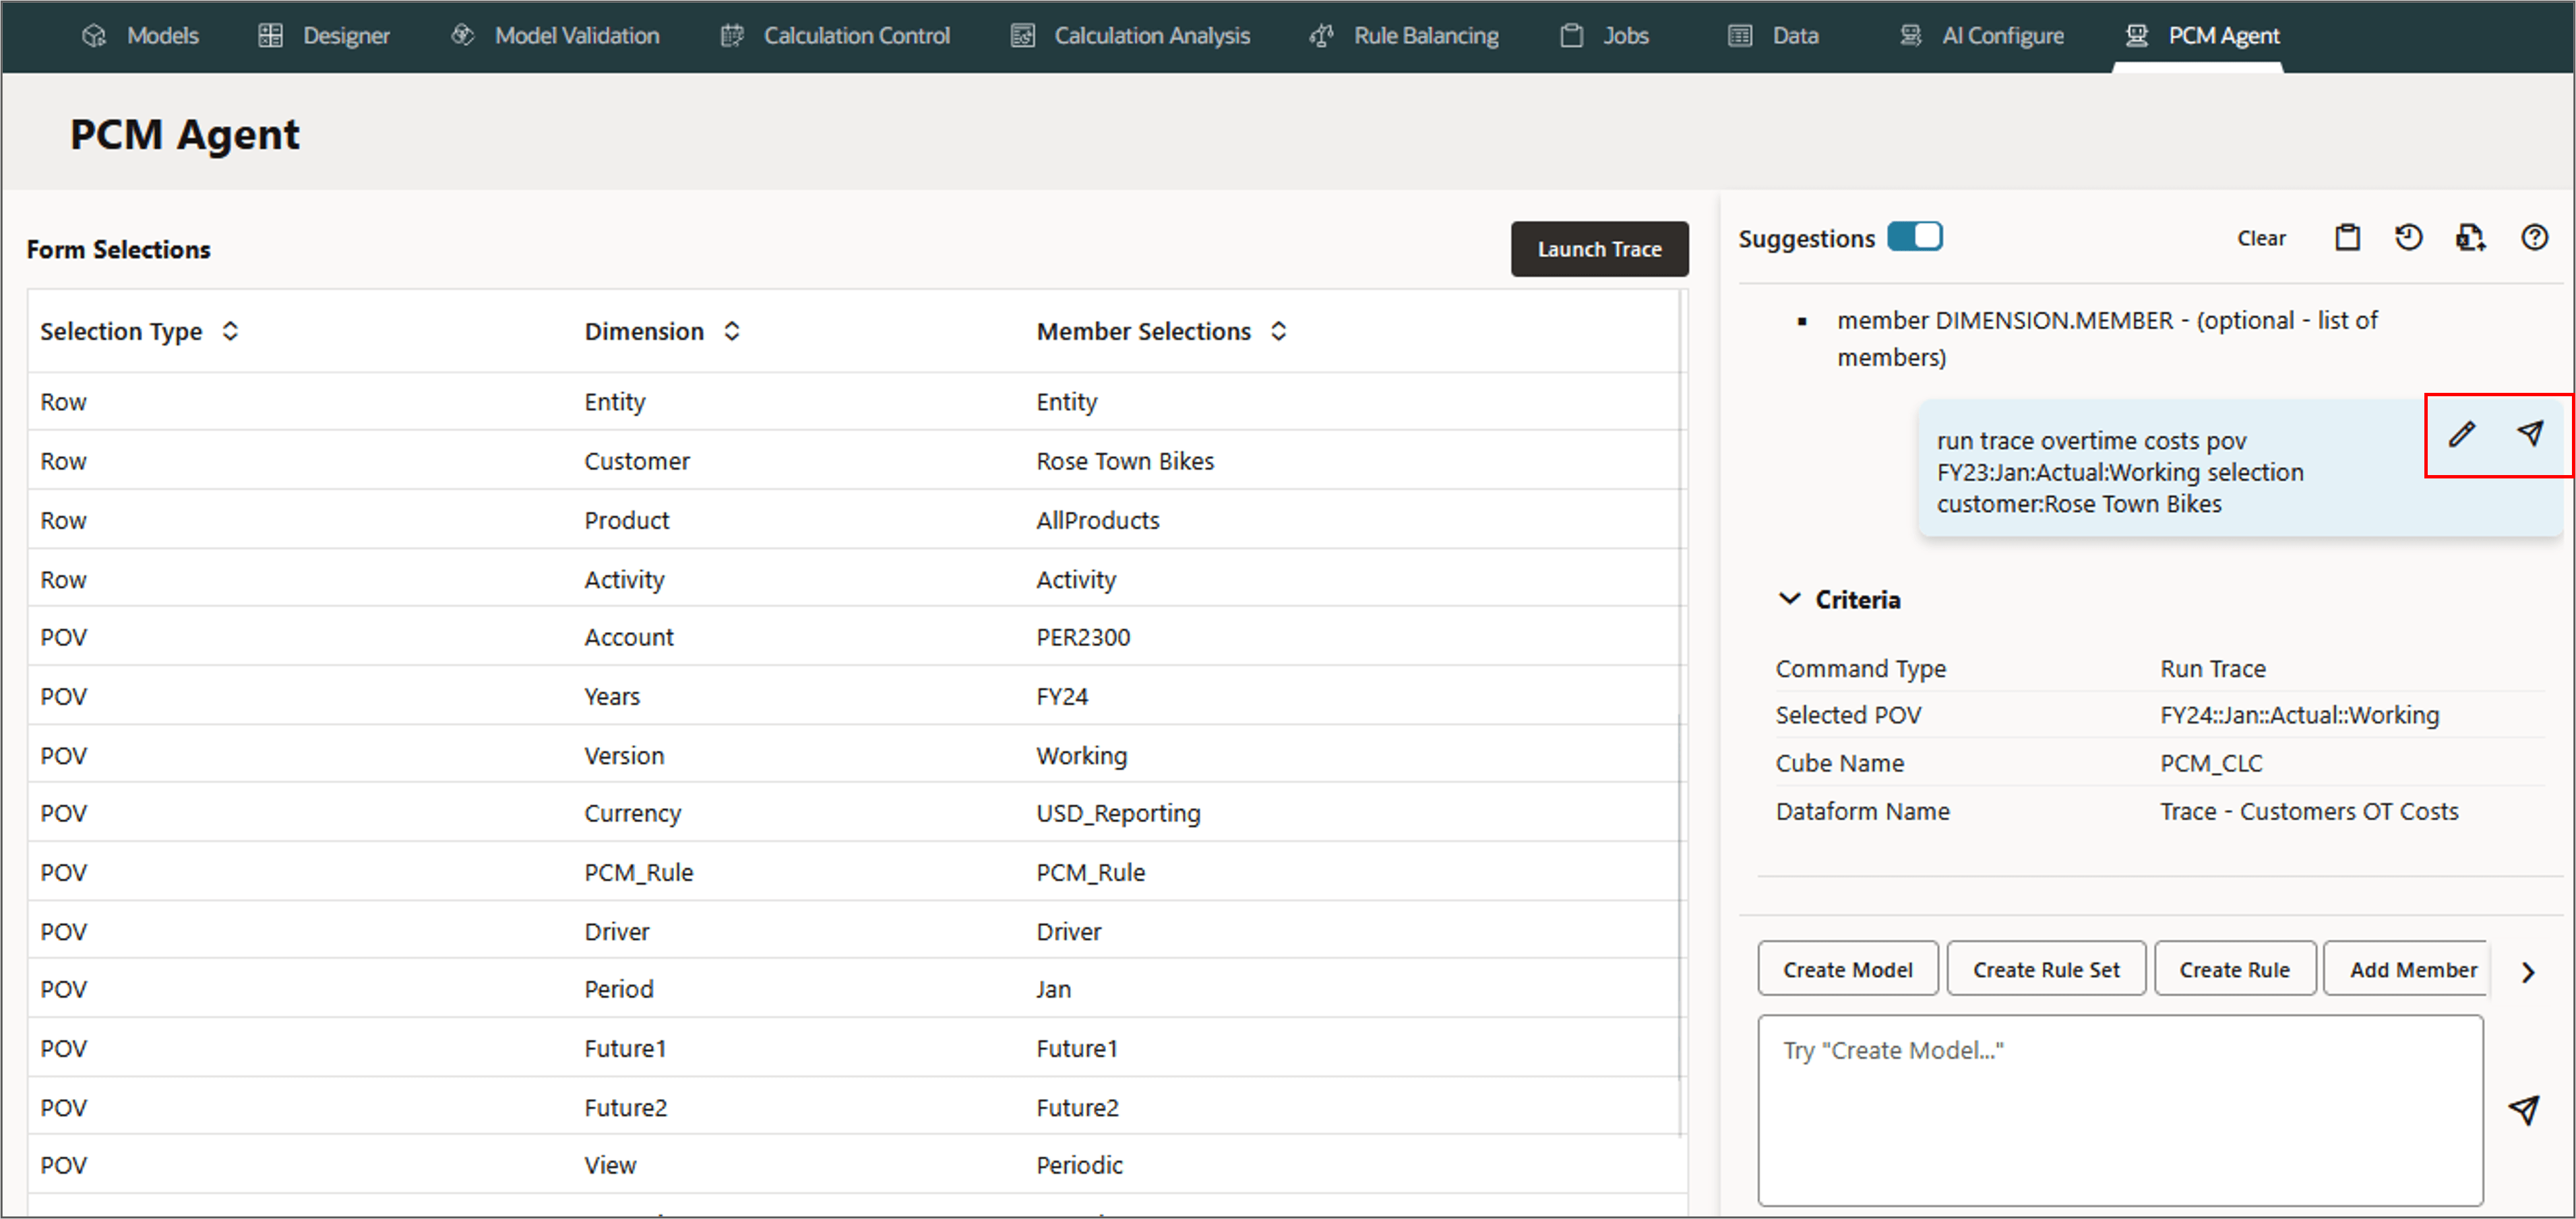The height and width of the screenshot is (1219, 2576).
Task: Click the pencil edit icon on prompt bubble
Action: click(x=2461, y=434)
